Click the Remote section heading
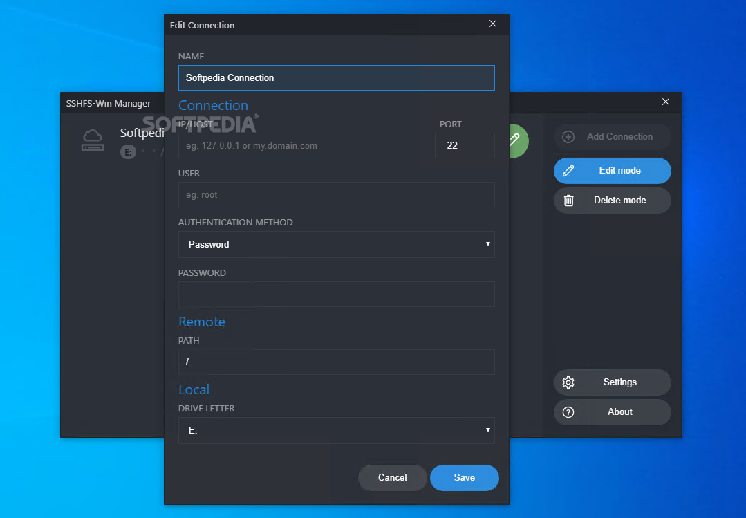 coord(202,322)
